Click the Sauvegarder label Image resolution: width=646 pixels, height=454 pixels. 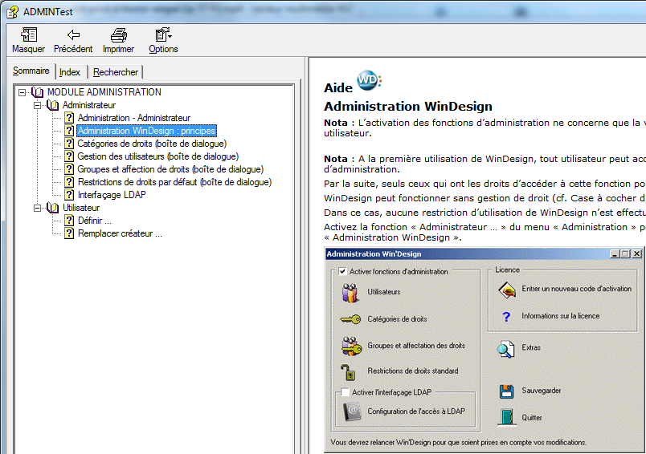coord(541,391)
